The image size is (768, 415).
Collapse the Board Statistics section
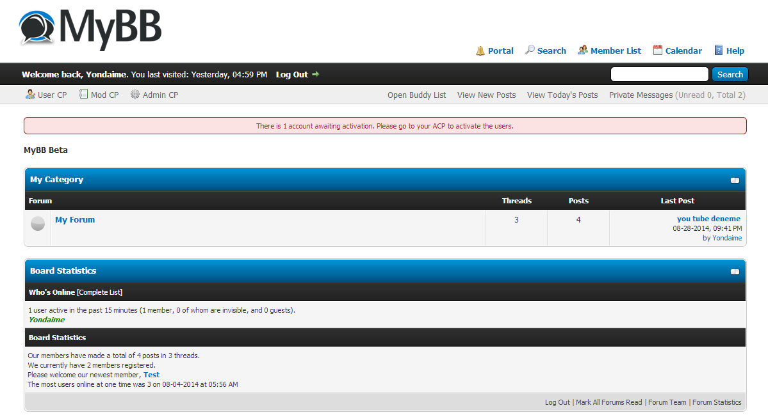(x=735, y=272)
